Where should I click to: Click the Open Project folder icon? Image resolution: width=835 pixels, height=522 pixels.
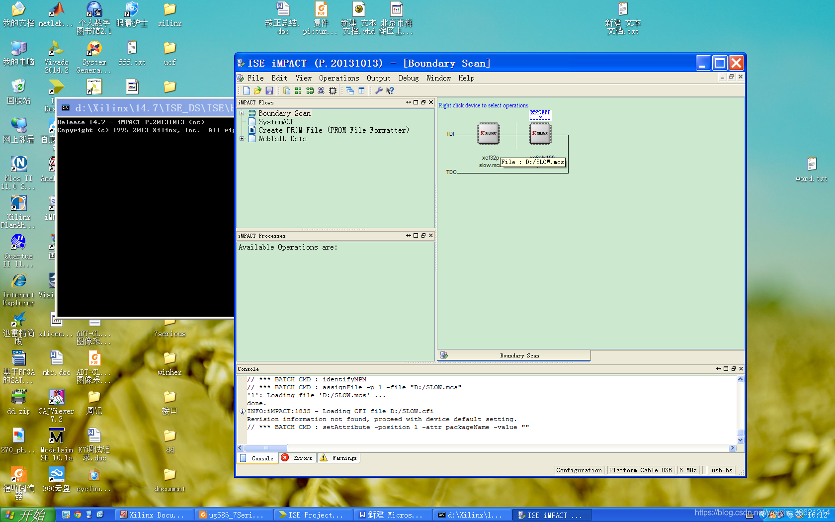click(x=257, y=90)
